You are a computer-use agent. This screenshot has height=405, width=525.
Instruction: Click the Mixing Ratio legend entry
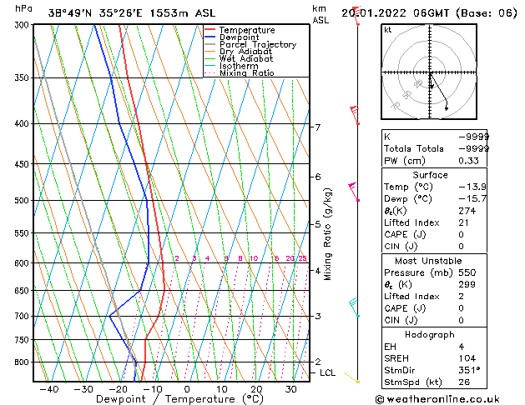point(245,73)
